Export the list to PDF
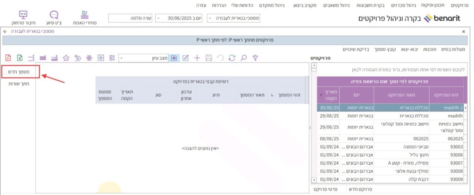The height and width of the screenshot is (195, 474). click(x=8, y=58)
